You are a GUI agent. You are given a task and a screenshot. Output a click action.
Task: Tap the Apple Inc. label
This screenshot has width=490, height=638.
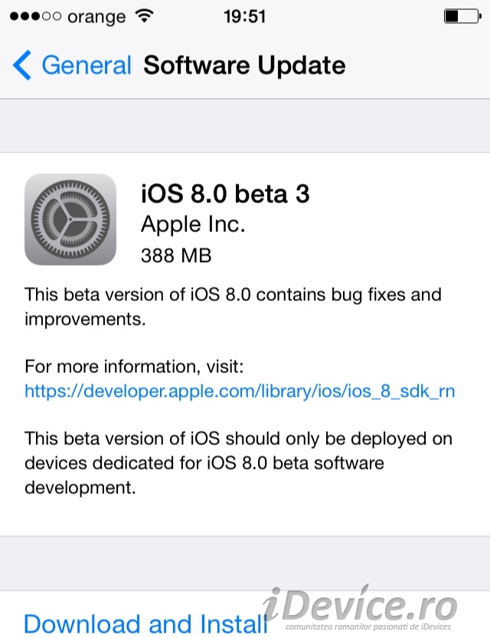pos(193,224)
